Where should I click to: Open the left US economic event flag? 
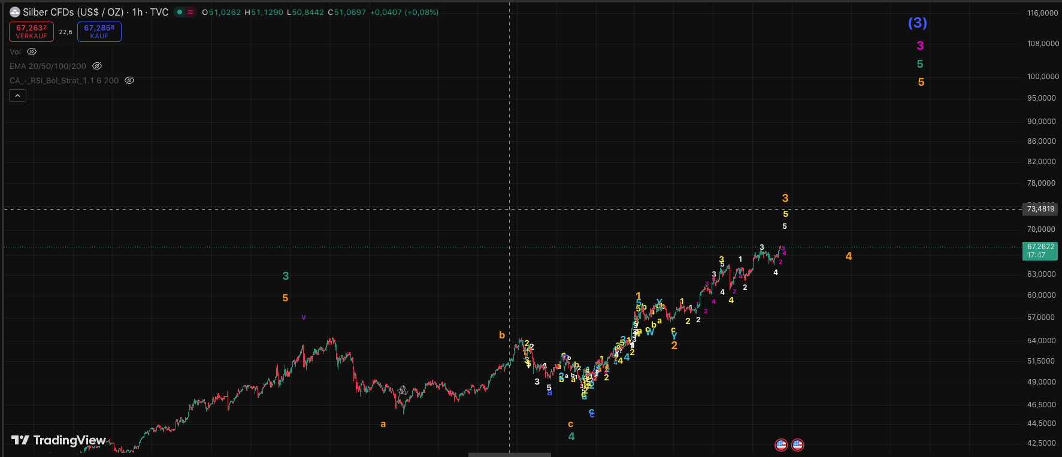pos(781,445)
